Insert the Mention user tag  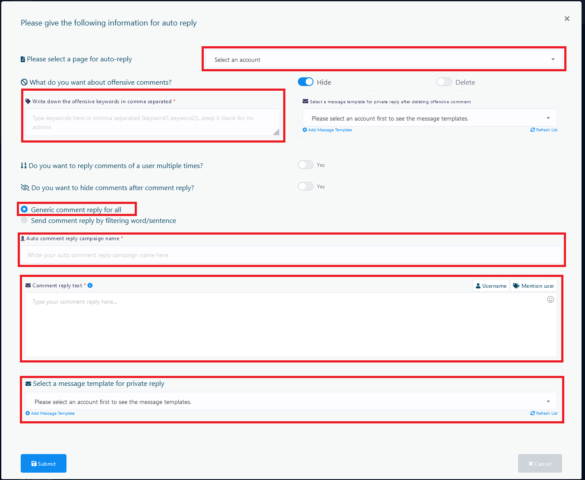tap(534, 286)
